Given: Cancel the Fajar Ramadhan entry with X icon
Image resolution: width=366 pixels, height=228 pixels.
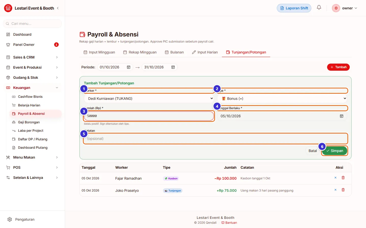Looking at the screenshot, I should point(335,178).
